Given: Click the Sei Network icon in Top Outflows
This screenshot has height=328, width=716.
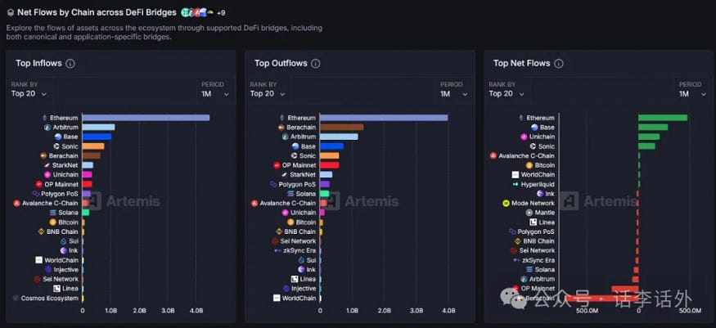Looking at the screenshot, I should pyautogui.click(x=275, y=241).
